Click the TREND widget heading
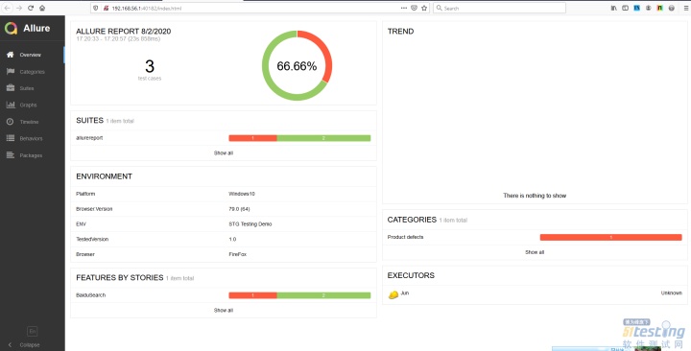This screenshot has height=351, width=691. click(400, 32)
